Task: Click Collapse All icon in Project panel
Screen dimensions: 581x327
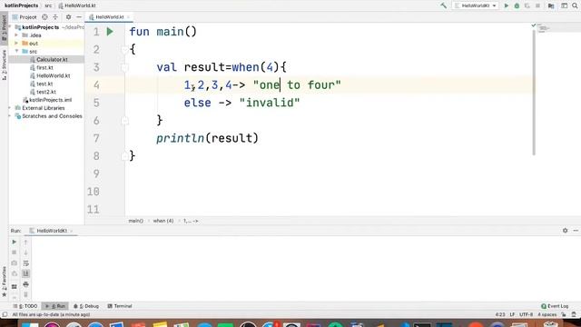Action: pos(55,17)
